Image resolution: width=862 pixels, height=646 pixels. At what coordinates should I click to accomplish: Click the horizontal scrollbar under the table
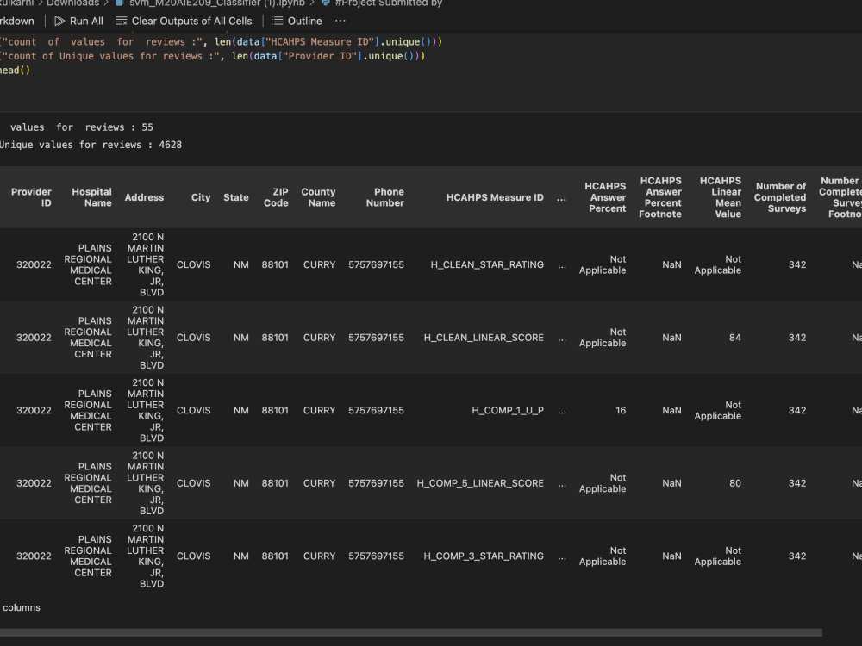411,633
